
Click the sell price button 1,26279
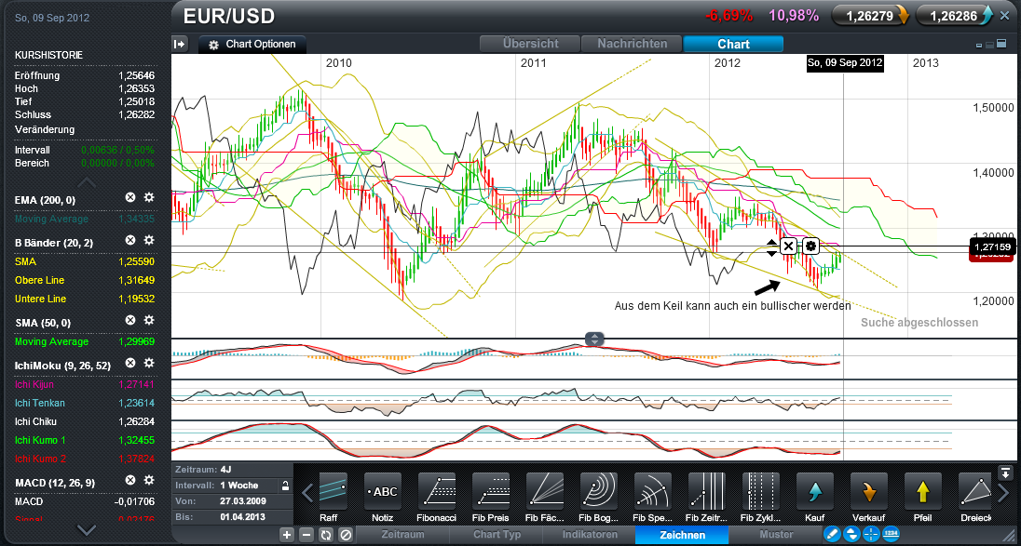tap(872, 16)
